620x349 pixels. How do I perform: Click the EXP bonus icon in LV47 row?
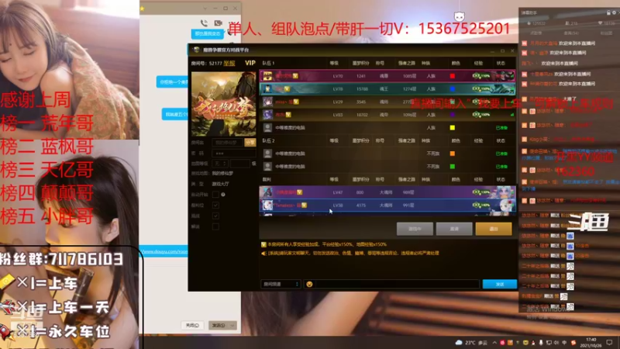[x=481, y=192]
